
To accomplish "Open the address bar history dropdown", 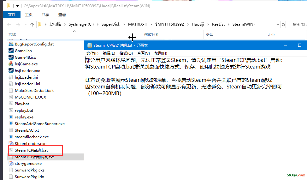I will (x=278, y=25).
